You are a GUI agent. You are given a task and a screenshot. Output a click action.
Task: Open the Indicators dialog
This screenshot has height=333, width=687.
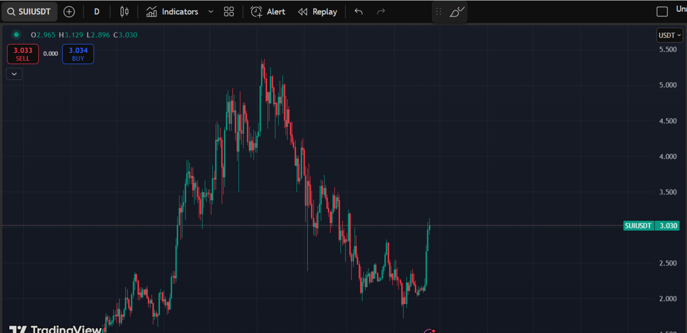(172, 12)
